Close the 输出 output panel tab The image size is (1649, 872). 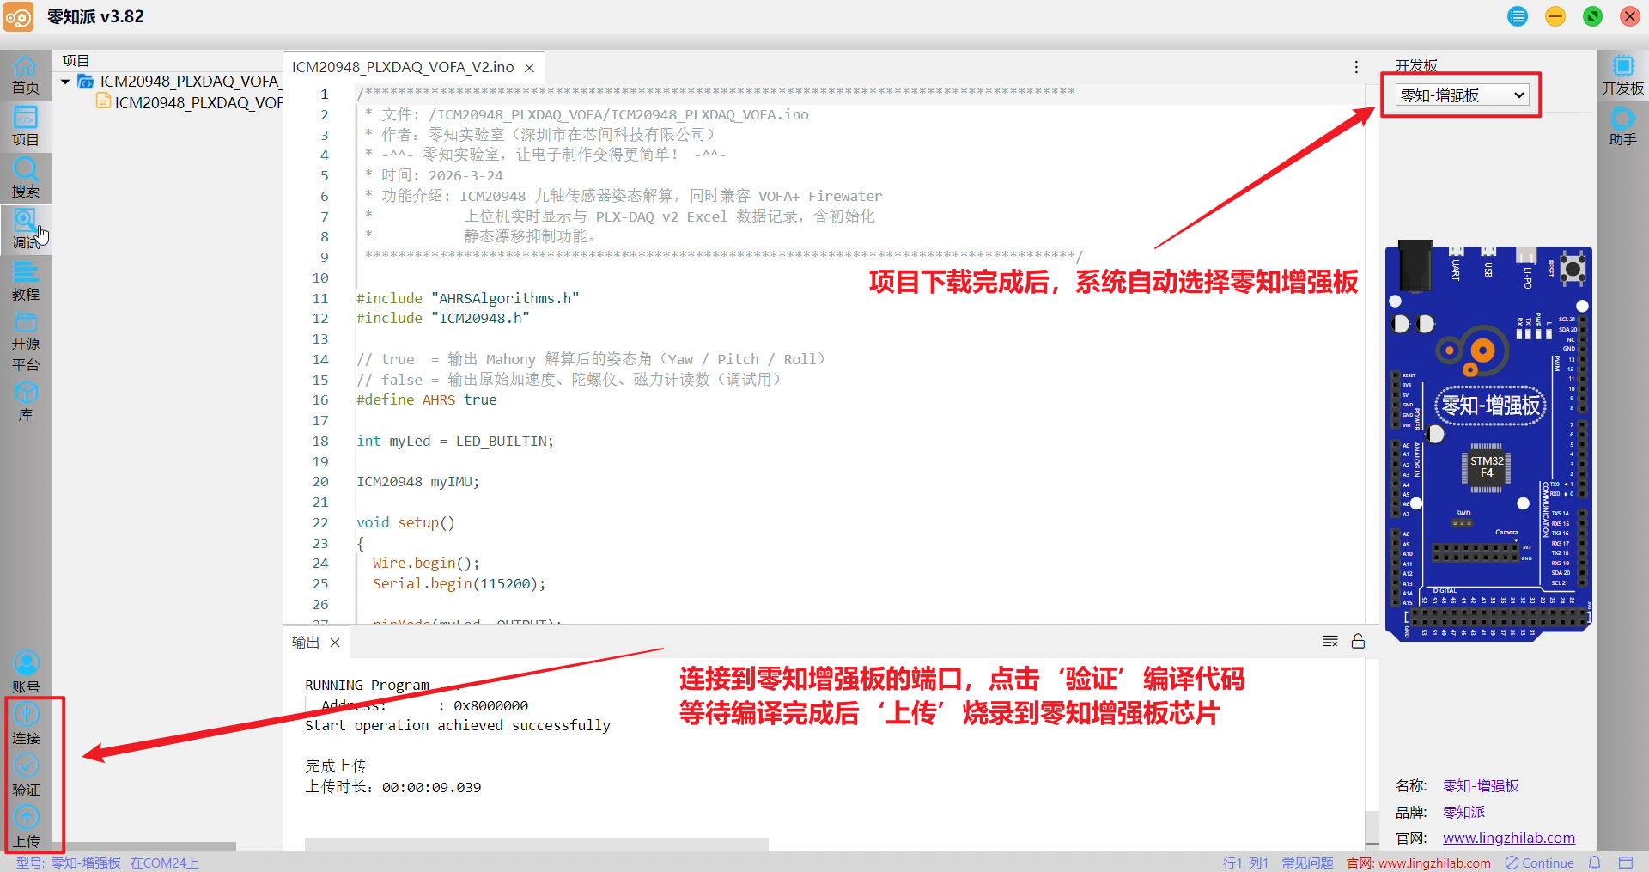[335, 643]
